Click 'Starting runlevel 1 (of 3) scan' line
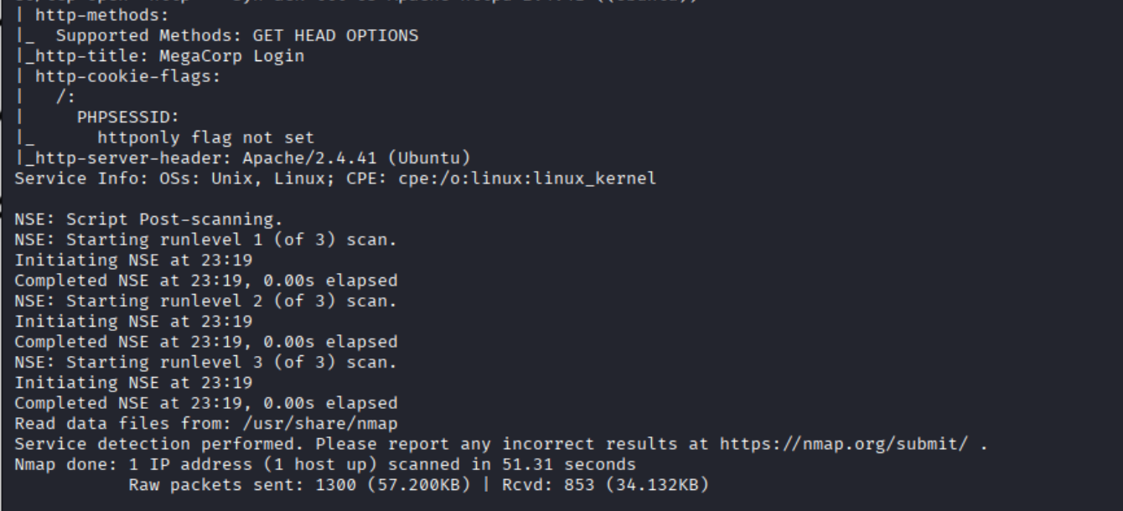Image resolution: width=1123 pixels, height=511 pixels. click(205, 240)
